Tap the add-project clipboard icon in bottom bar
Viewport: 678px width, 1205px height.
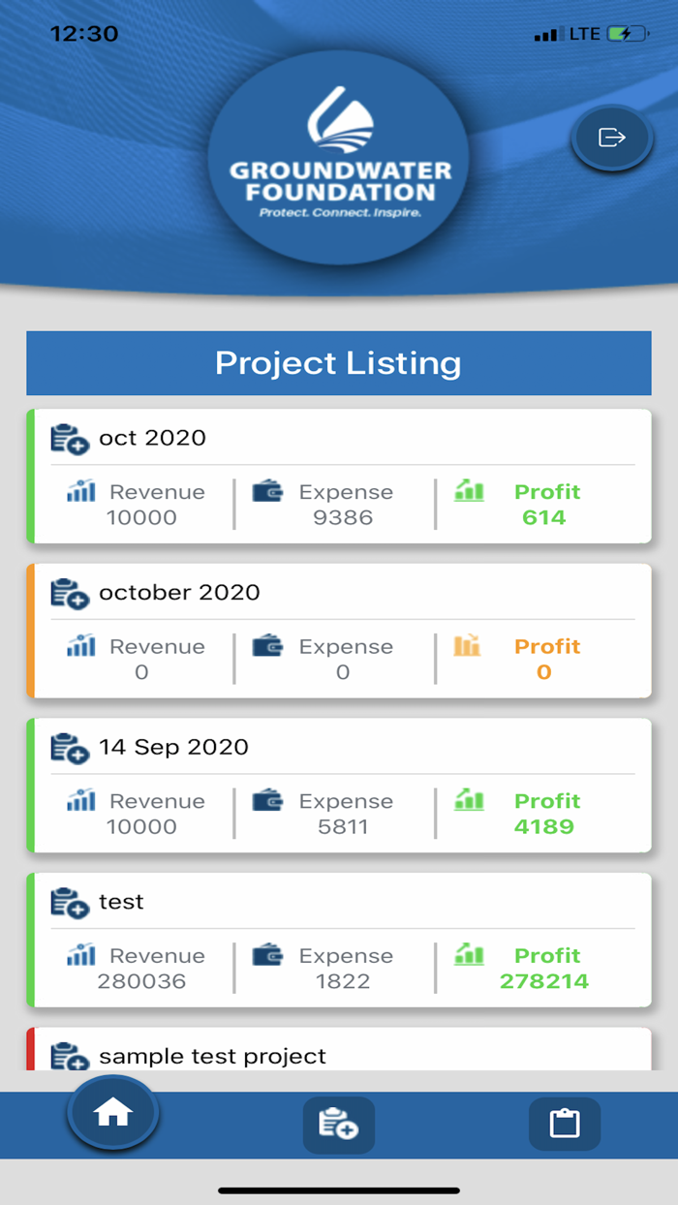[338, 1125]
